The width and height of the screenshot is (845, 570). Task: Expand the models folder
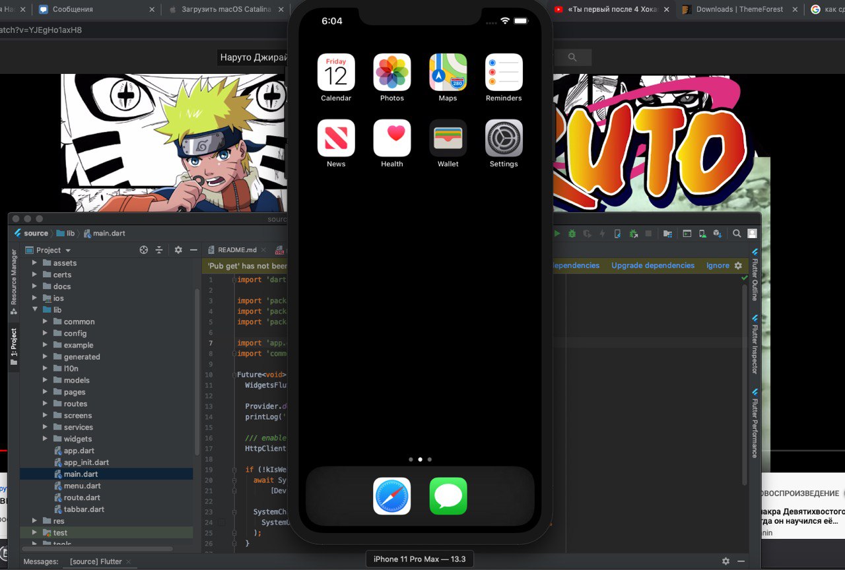45,380
